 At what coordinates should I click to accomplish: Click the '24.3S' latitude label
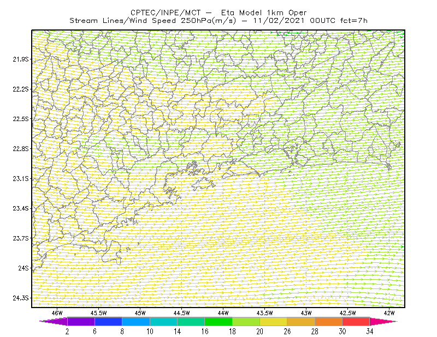click(21, 298)
